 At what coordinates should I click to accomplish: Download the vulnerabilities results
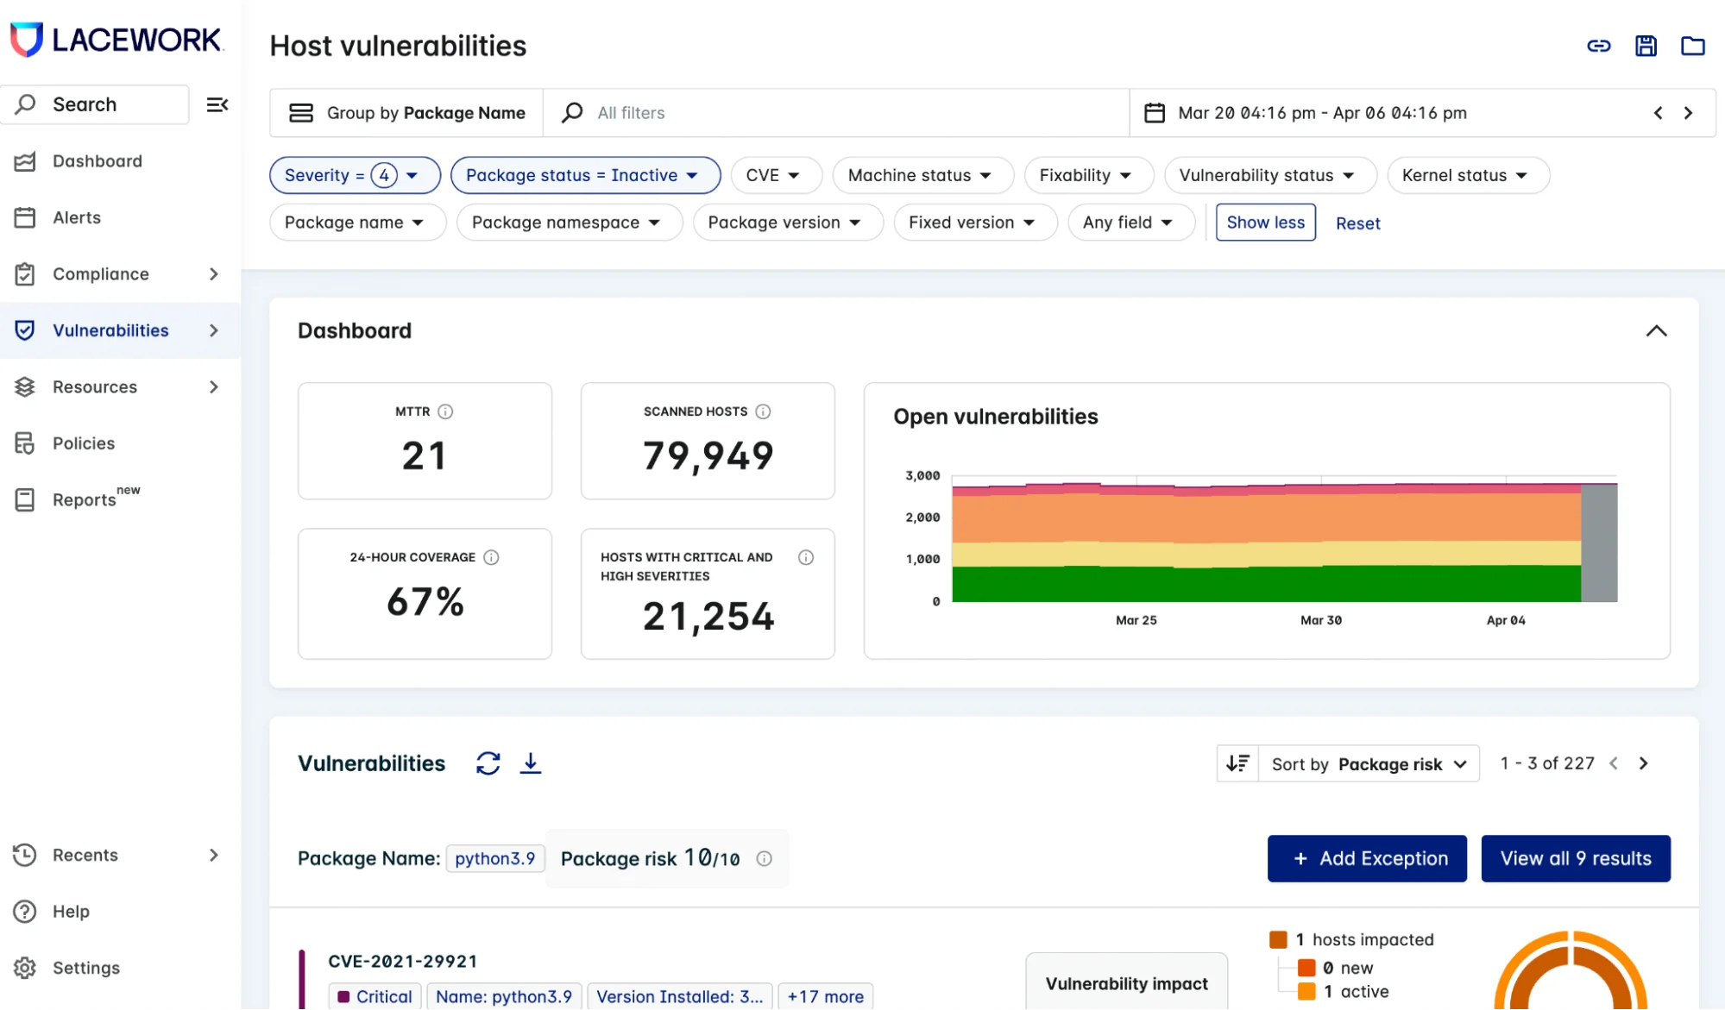(531, 763)
